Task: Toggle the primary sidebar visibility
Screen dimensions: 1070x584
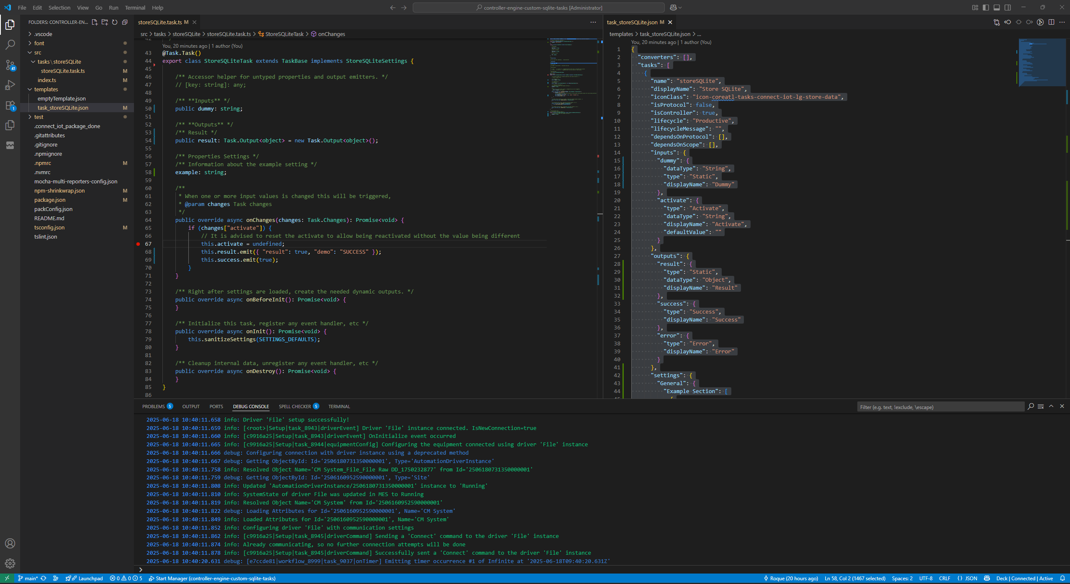Action: 986,8
